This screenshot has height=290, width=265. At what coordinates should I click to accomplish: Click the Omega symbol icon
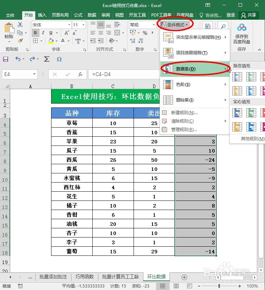click(x=59, y=59)
